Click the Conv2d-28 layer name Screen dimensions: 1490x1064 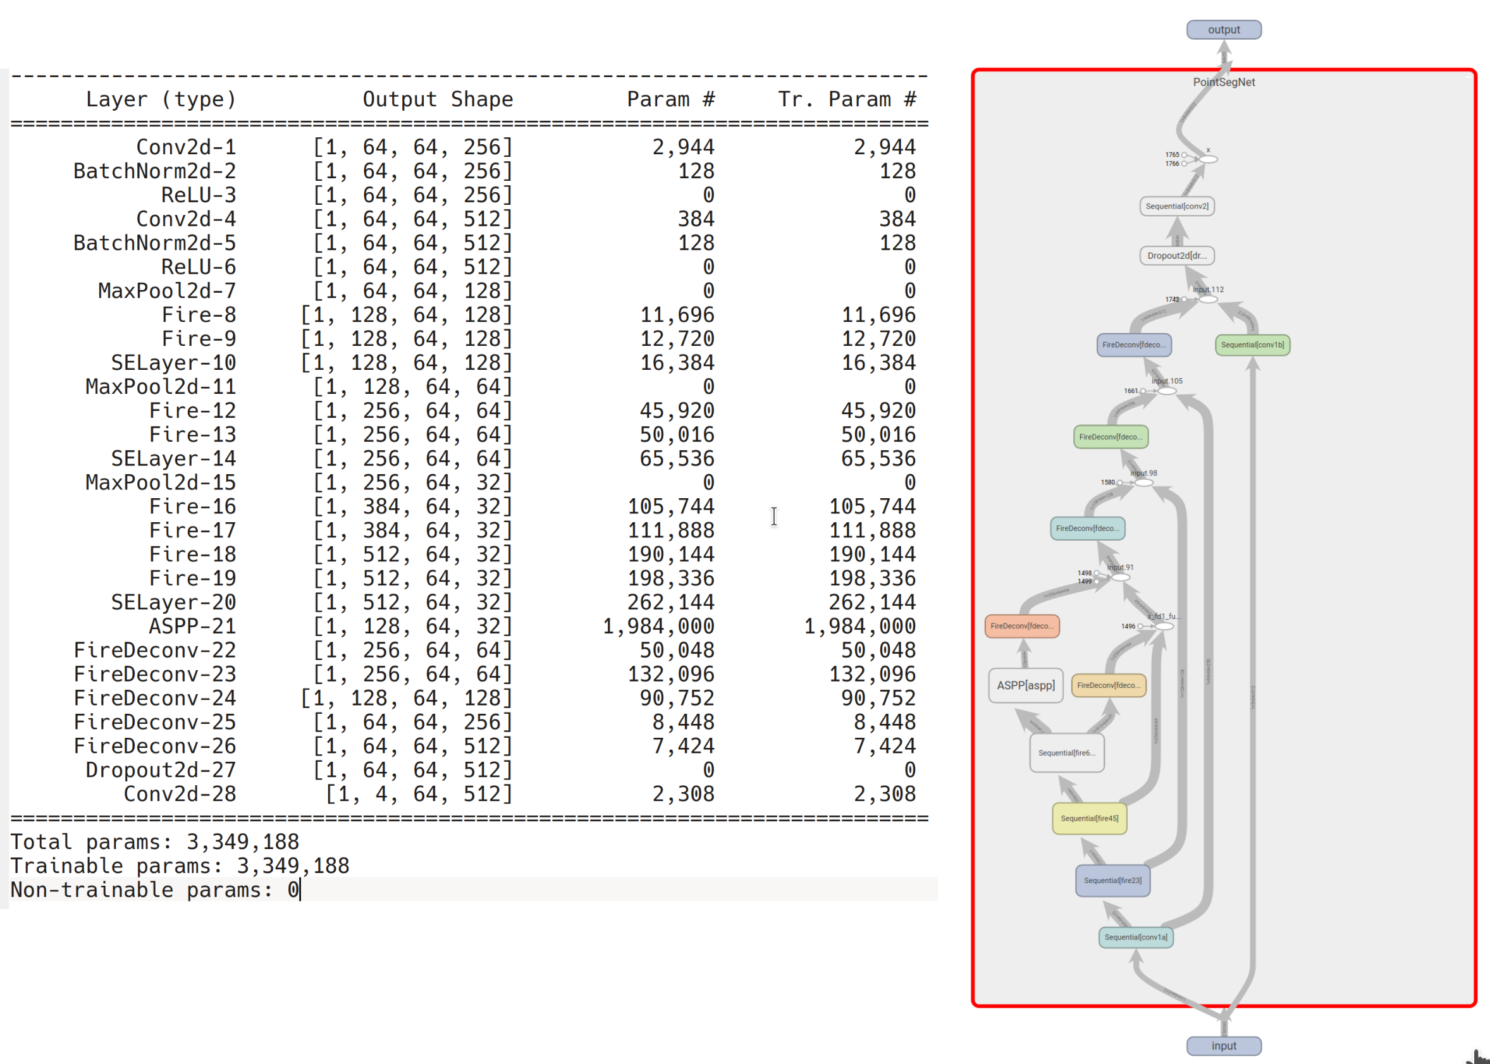[x=180, y=794]
